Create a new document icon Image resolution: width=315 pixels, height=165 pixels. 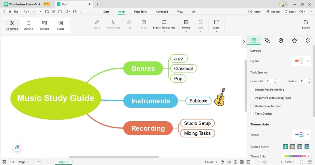(41, 12)
